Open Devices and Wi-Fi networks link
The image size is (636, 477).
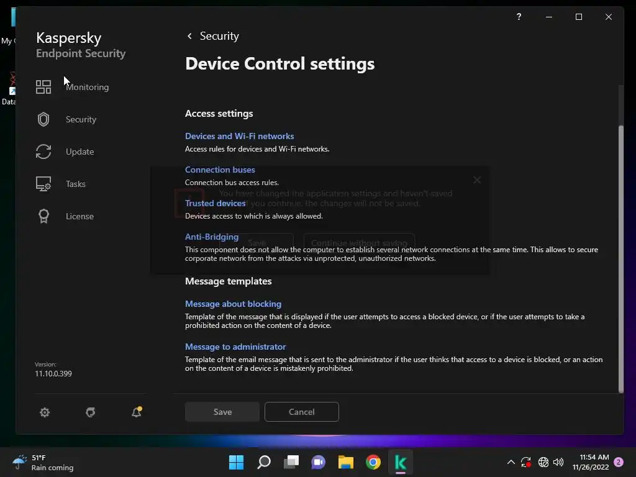[239, 136]
